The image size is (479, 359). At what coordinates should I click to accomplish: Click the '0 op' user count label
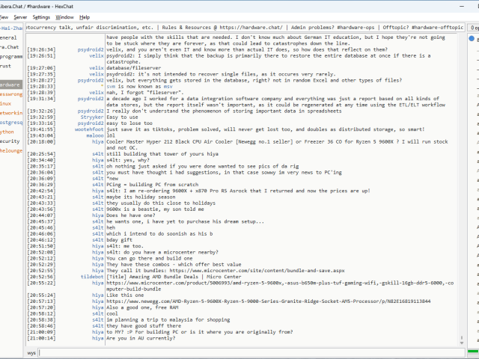[474, 28]
